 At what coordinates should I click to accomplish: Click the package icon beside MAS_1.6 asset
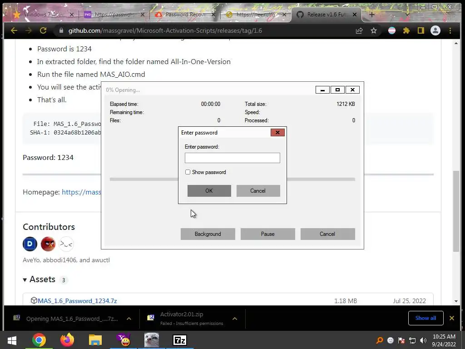34,301
